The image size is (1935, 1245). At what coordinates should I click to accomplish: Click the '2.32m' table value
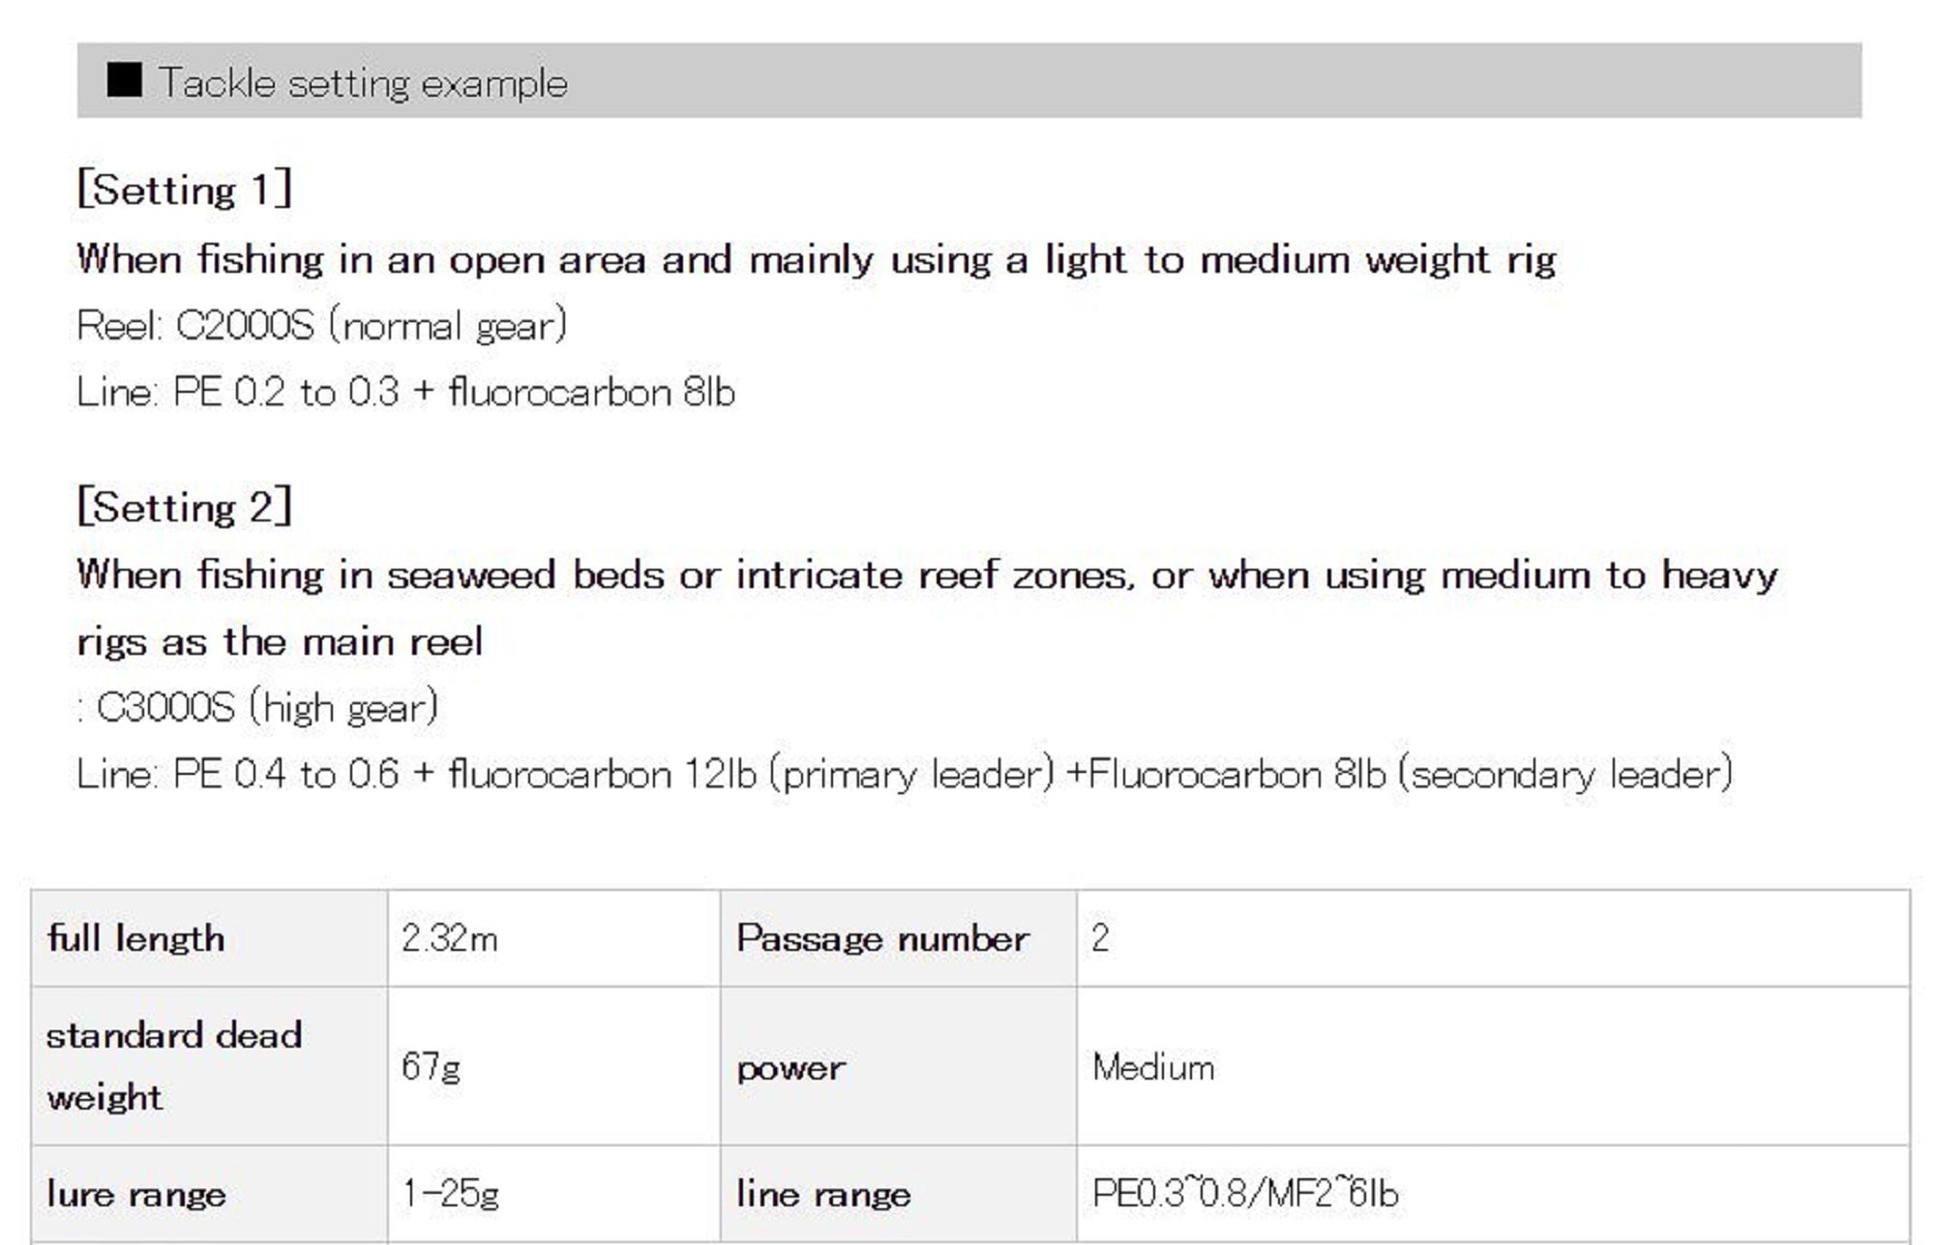[x=449, y=939]
